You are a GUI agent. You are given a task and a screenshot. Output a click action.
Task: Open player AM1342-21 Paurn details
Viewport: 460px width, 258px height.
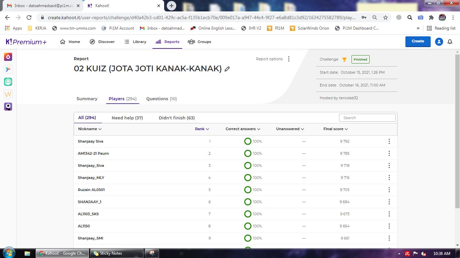click(93, 153)
